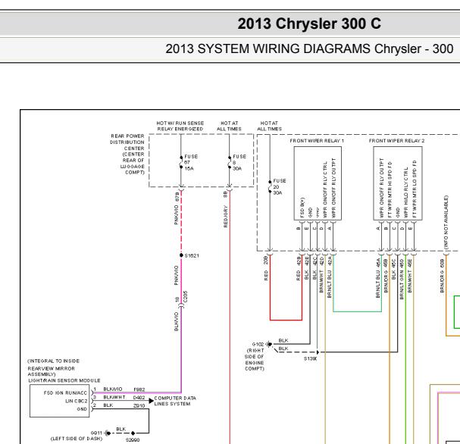Click "(RIGHT SIDE OF ENGINE COMPT)" note

click(255, 360)
